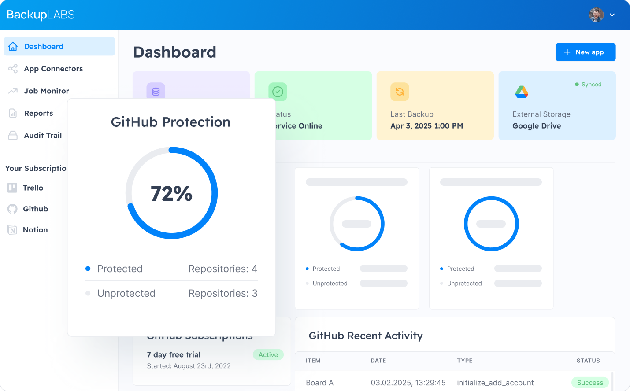The width and height of the screenshot is (630, 391).
Task: Click the Board A row item
Action: (x=319, y=383)
